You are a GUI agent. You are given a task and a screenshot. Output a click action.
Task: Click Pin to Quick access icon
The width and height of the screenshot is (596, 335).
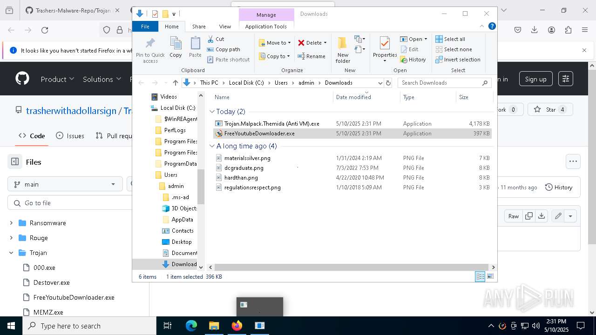click(150, 50)
